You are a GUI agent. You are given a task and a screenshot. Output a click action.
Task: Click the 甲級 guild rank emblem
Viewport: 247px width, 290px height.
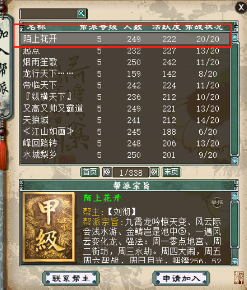[49, 227]
